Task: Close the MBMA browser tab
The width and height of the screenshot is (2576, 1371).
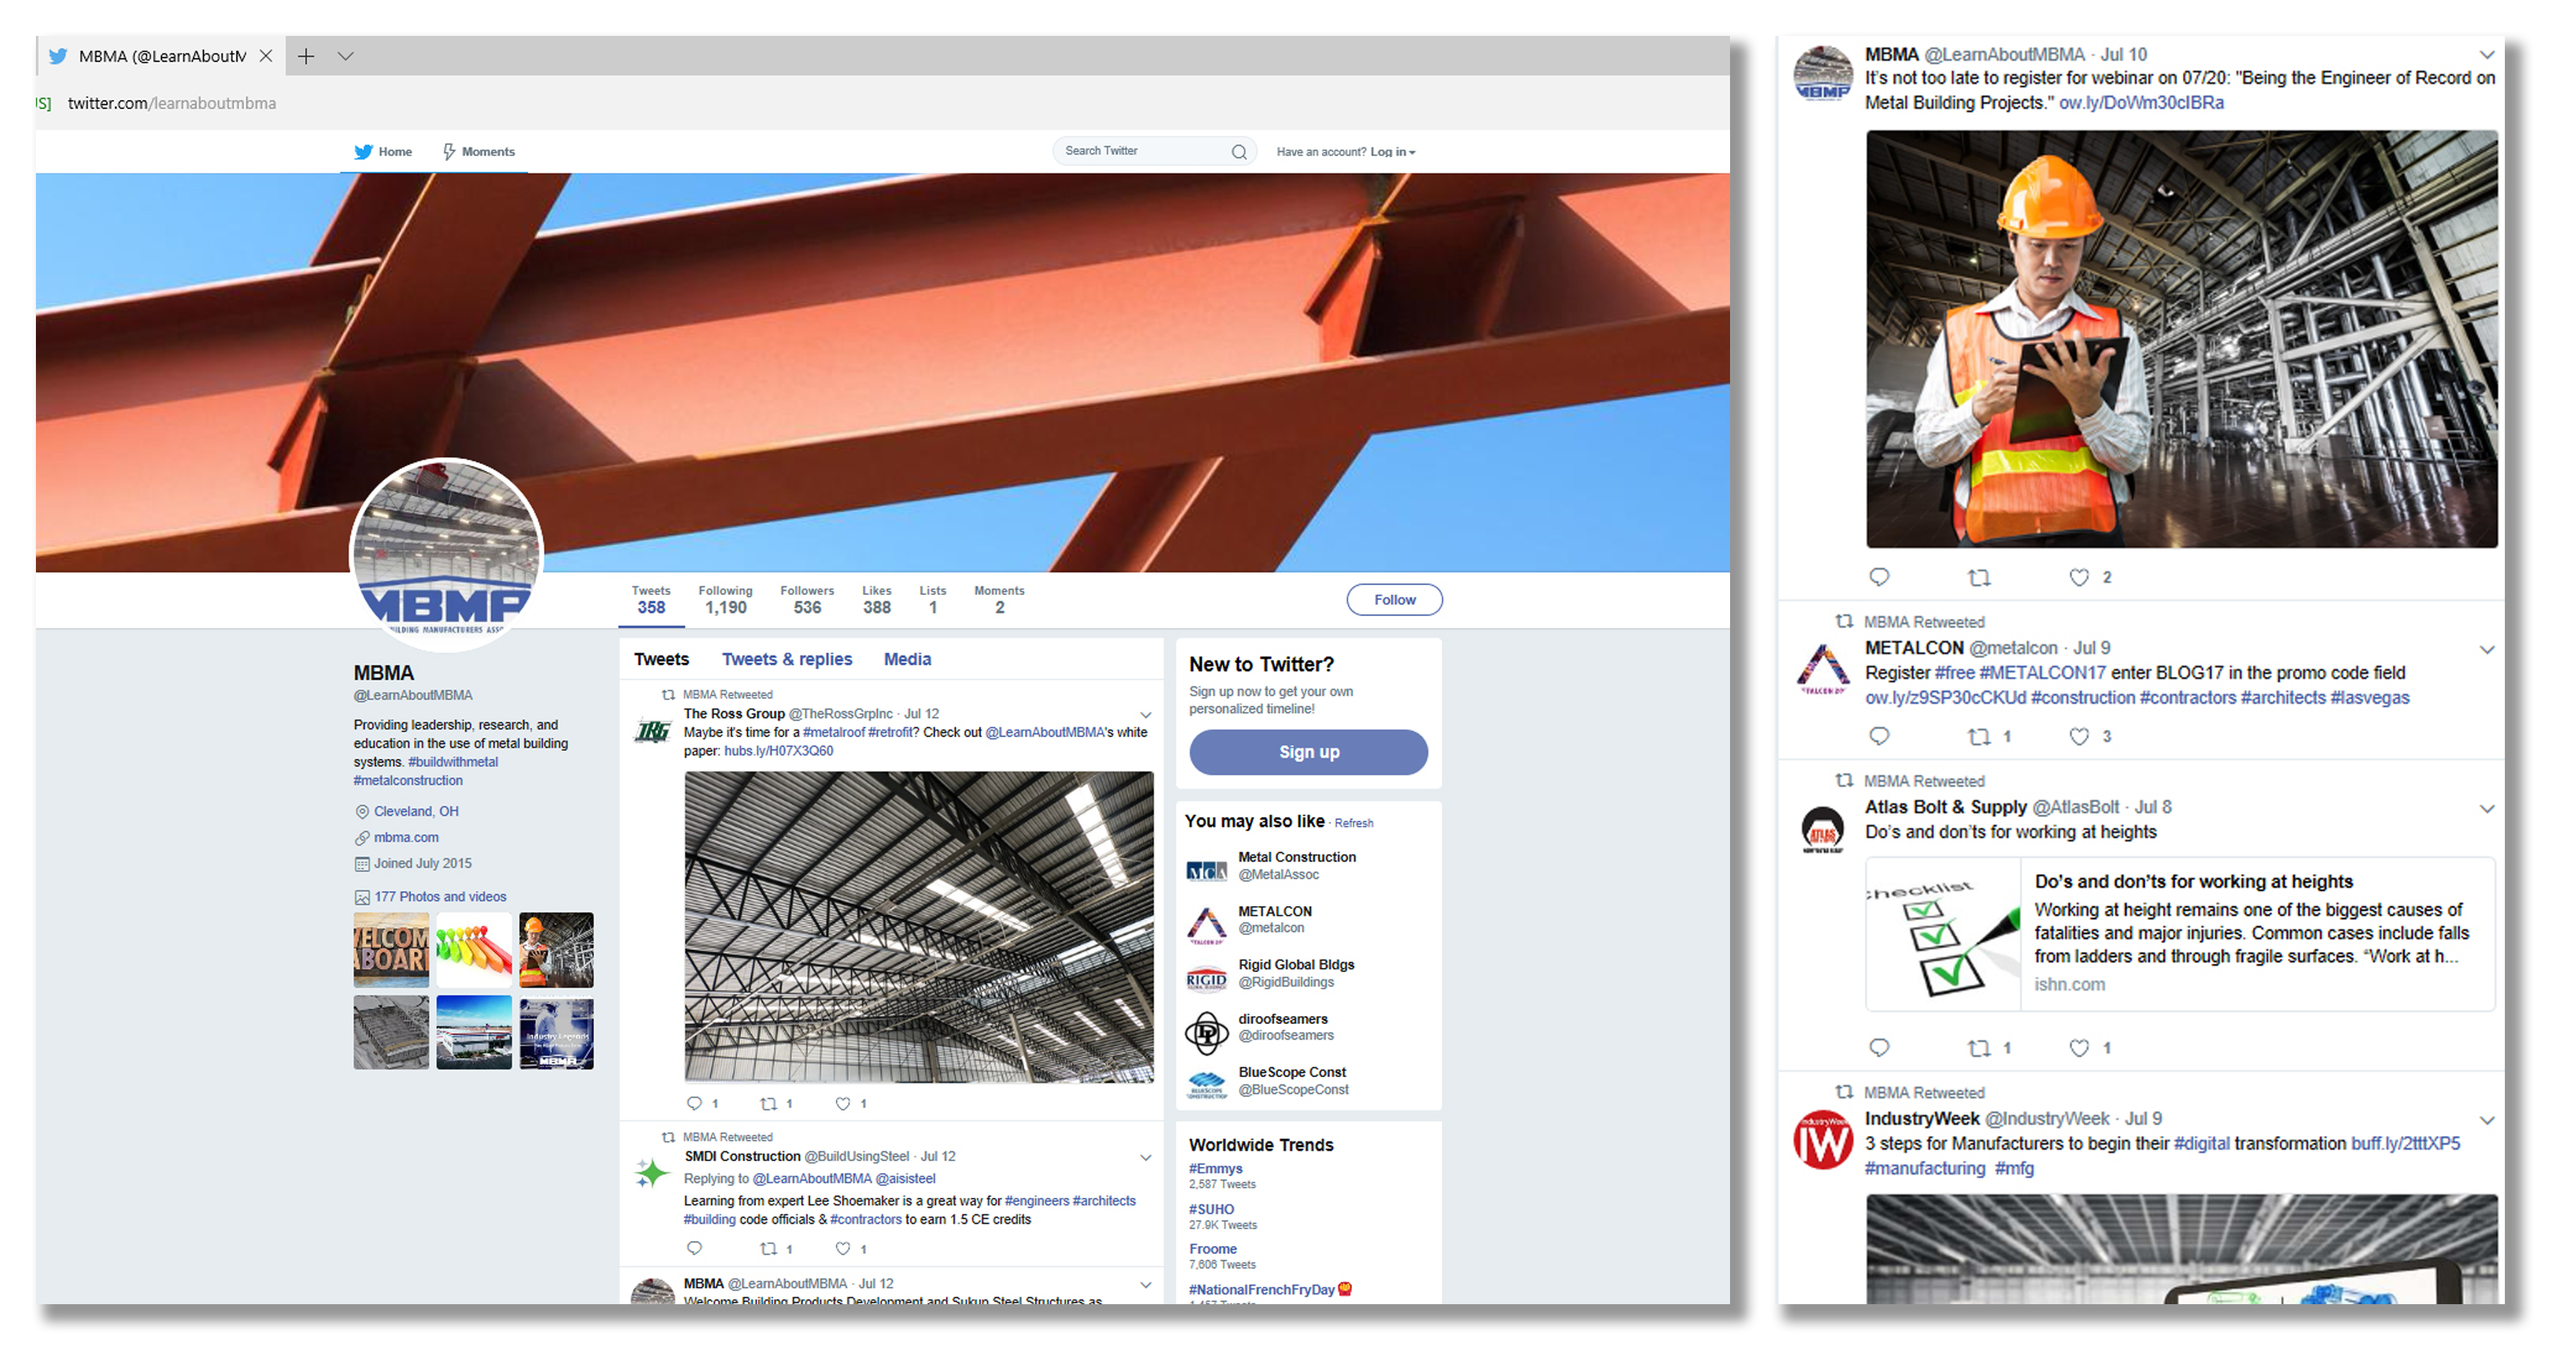Action: [x=266, y=56]
